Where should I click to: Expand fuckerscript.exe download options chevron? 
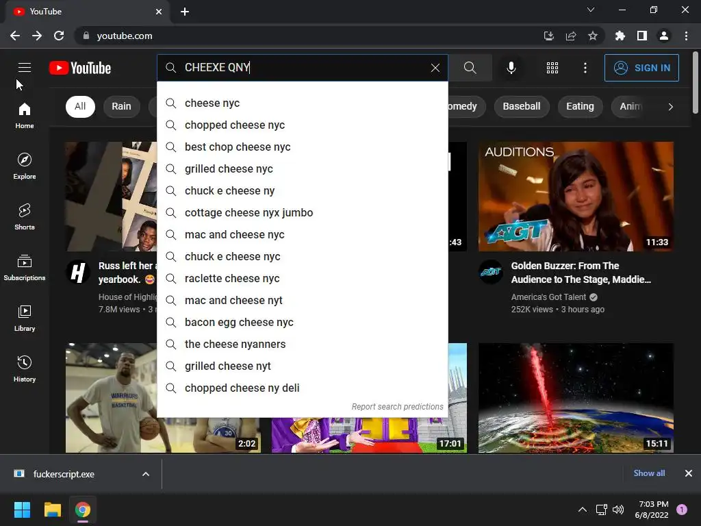click(x=146, y=474)
